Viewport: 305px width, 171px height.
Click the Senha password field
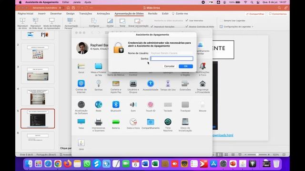172,58
